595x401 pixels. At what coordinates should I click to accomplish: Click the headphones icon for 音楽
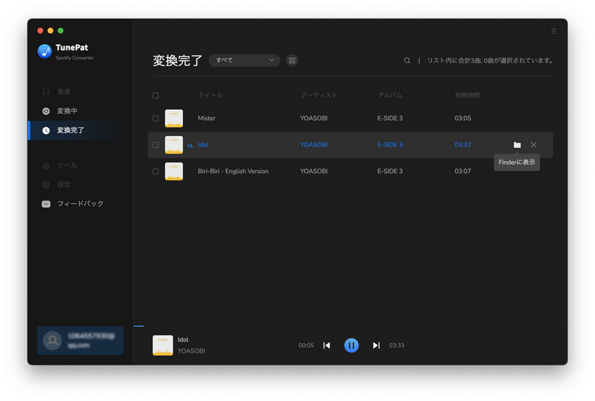(x=46, y=92)
